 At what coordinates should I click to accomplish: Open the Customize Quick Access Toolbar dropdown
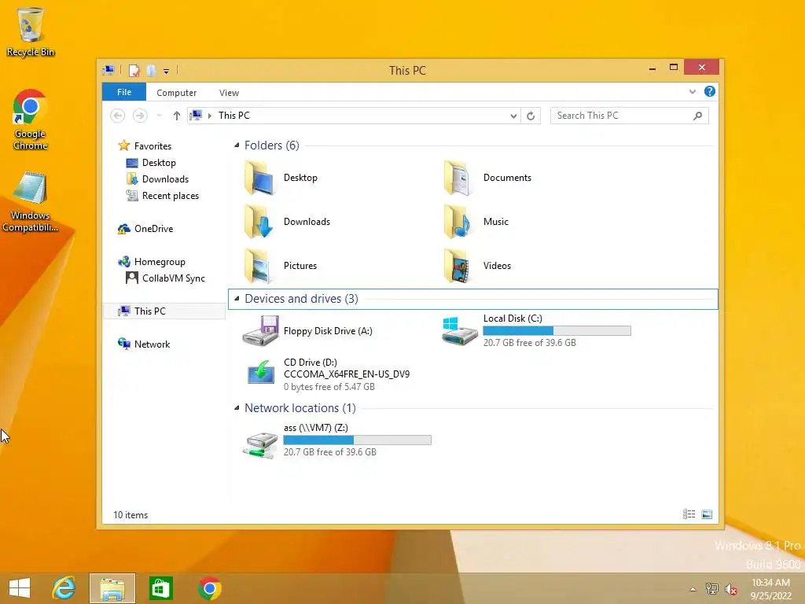click(167, 71)
